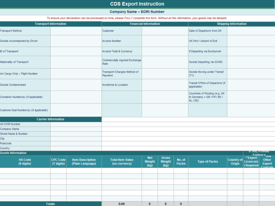The height and width of the screenshot is (206, 275).
Task: Click the 'HS Code (8 digits)' column header
Action: pos(25,162)
